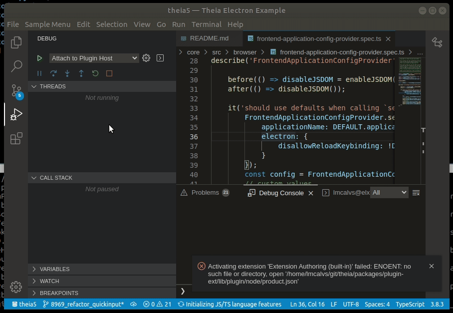Start debugging with the green play button

point(39,58)
